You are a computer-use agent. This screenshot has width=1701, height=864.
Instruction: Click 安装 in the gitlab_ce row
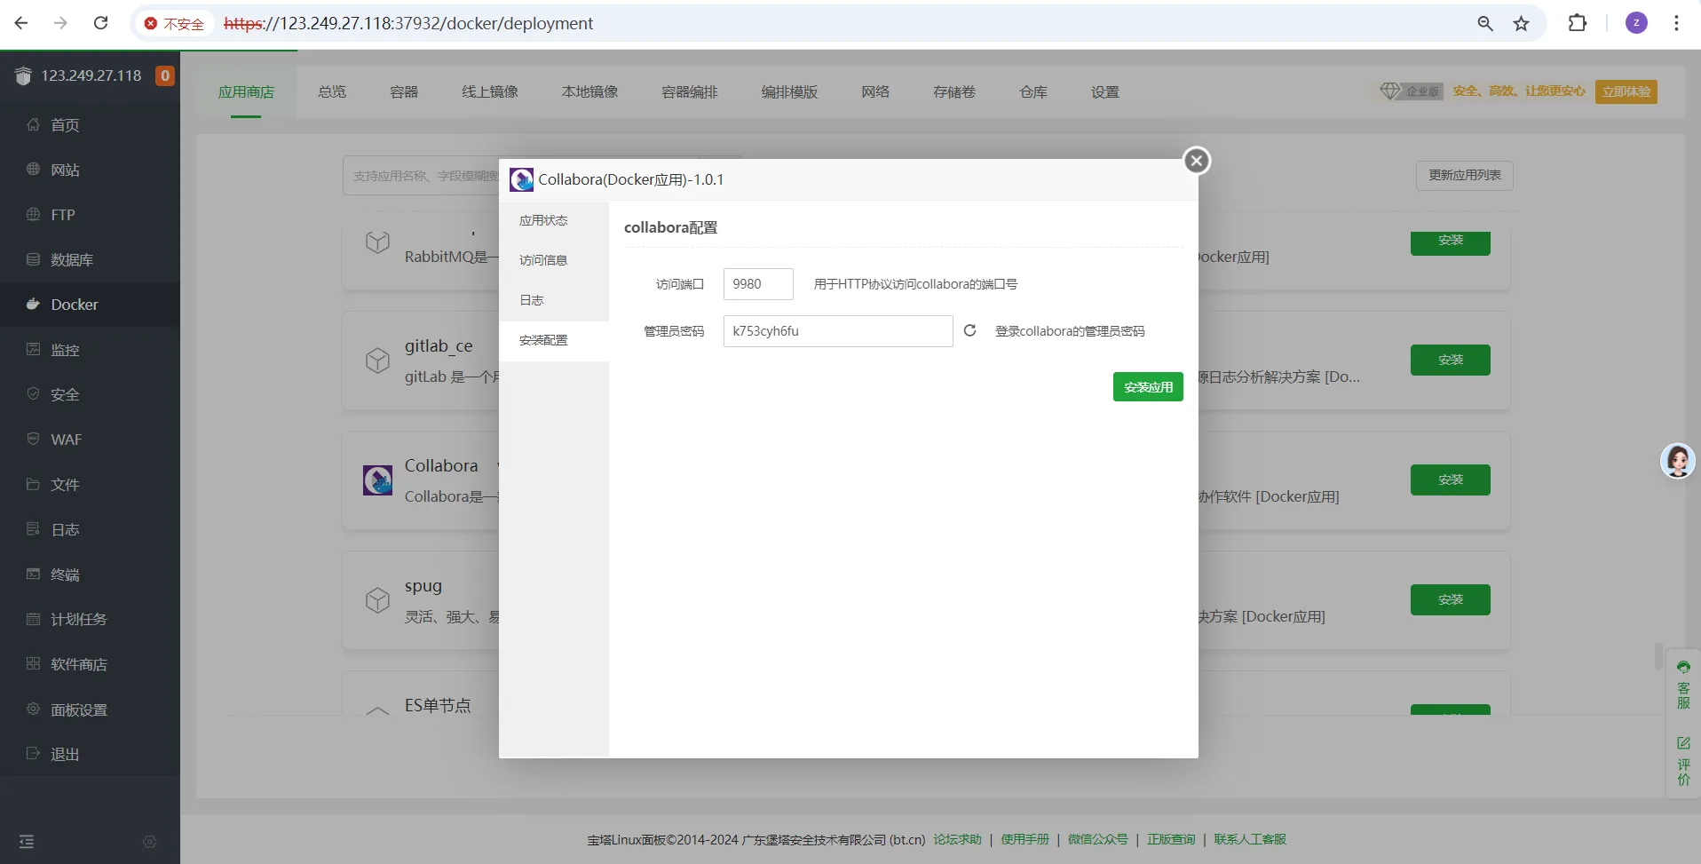(1450, 360)
